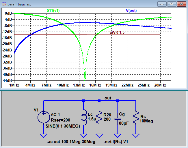Click the 28MHz horizontal axis label

coord(160,85)
